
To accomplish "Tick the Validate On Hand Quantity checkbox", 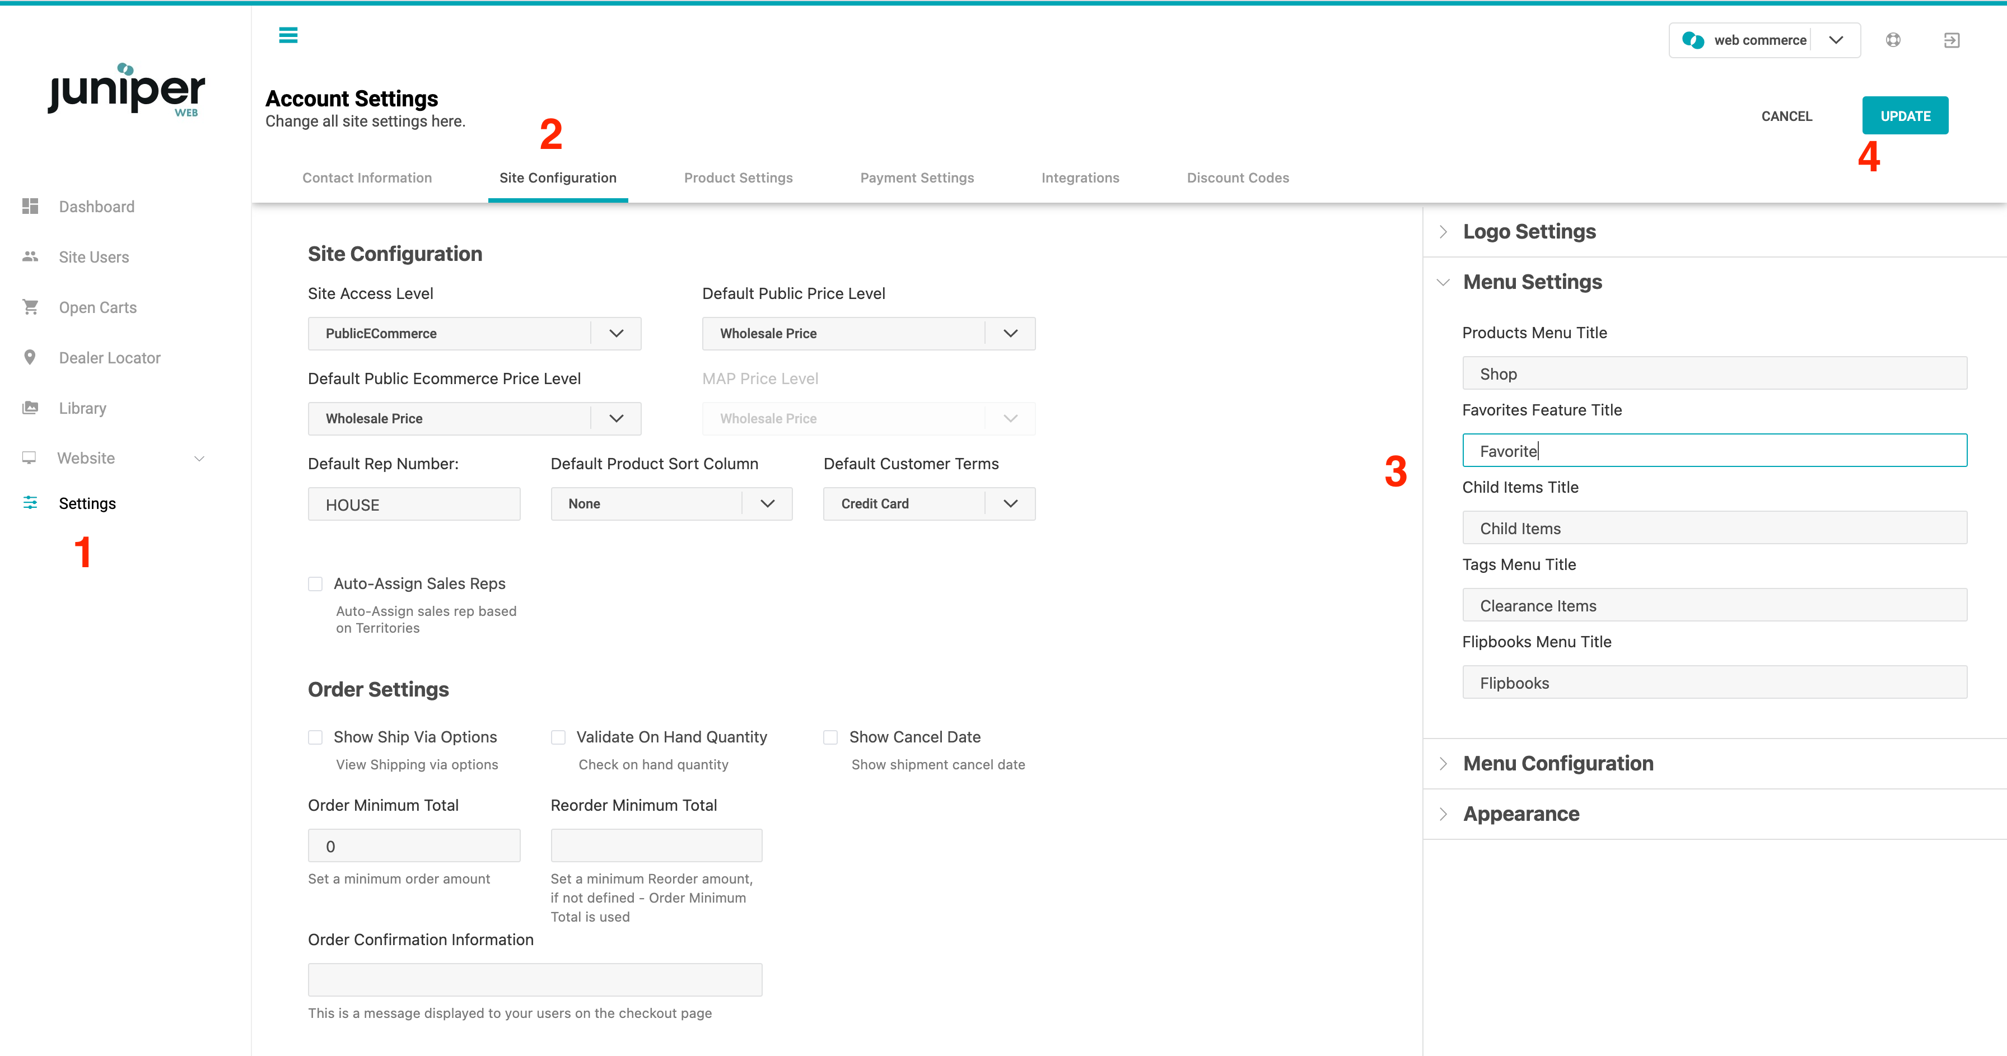I will tap(558, 737).
